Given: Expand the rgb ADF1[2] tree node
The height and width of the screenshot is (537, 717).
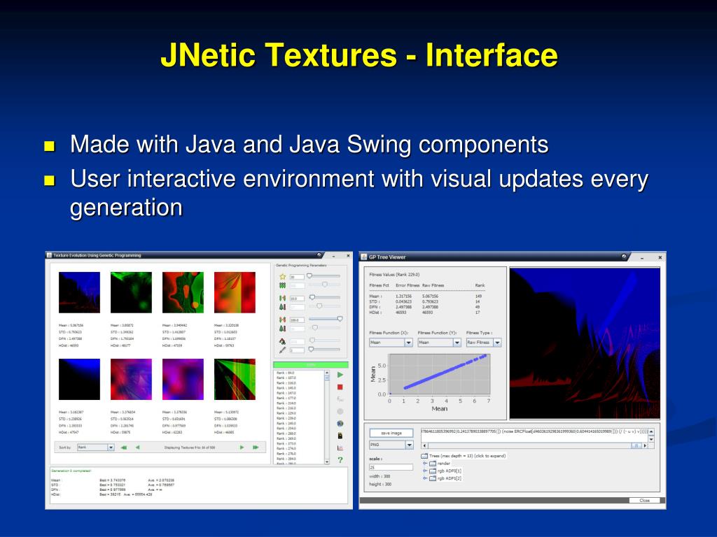Looking at the screenshot, I should point(425,478).
